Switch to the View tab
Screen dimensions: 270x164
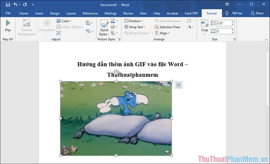pyautogui.click(x=143, y=13)
